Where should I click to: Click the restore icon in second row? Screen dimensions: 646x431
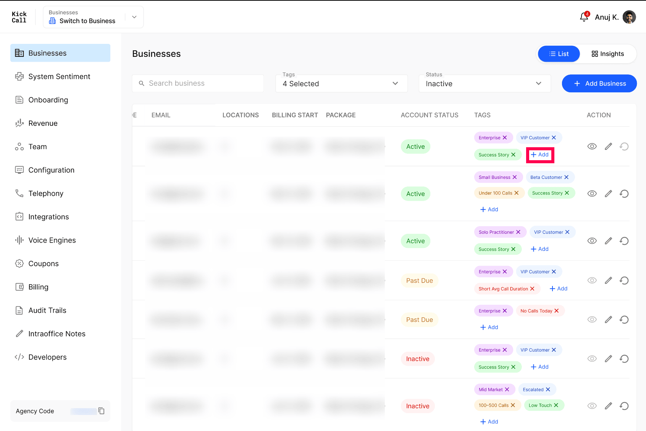click(x=624, y=194)
